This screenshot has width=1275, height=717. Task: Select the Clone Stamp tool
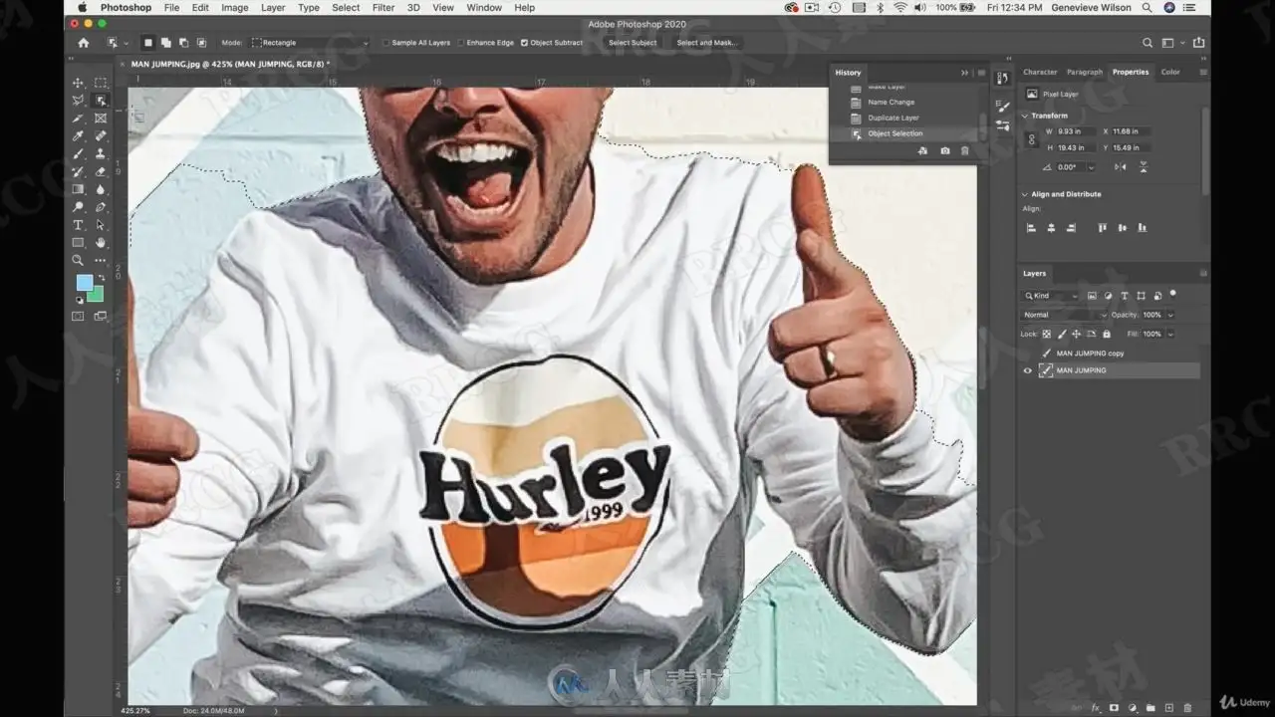(101, 154)
